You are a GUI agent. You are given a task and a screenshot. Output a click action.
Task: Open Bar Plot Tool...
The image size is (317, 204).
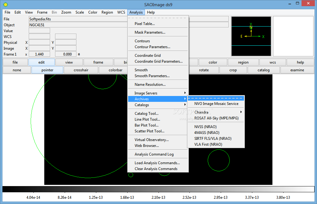point(158,125)
